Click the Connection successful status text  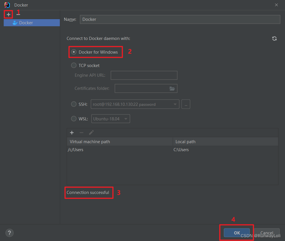[x=88, y=193]
